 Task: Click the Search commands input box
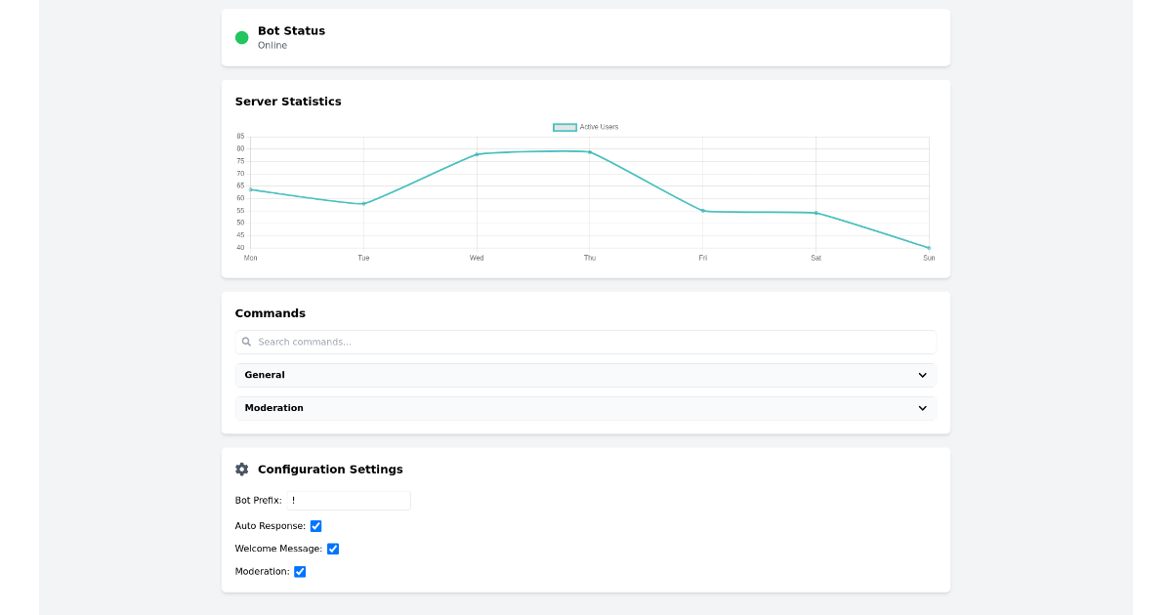coord(586,342)
